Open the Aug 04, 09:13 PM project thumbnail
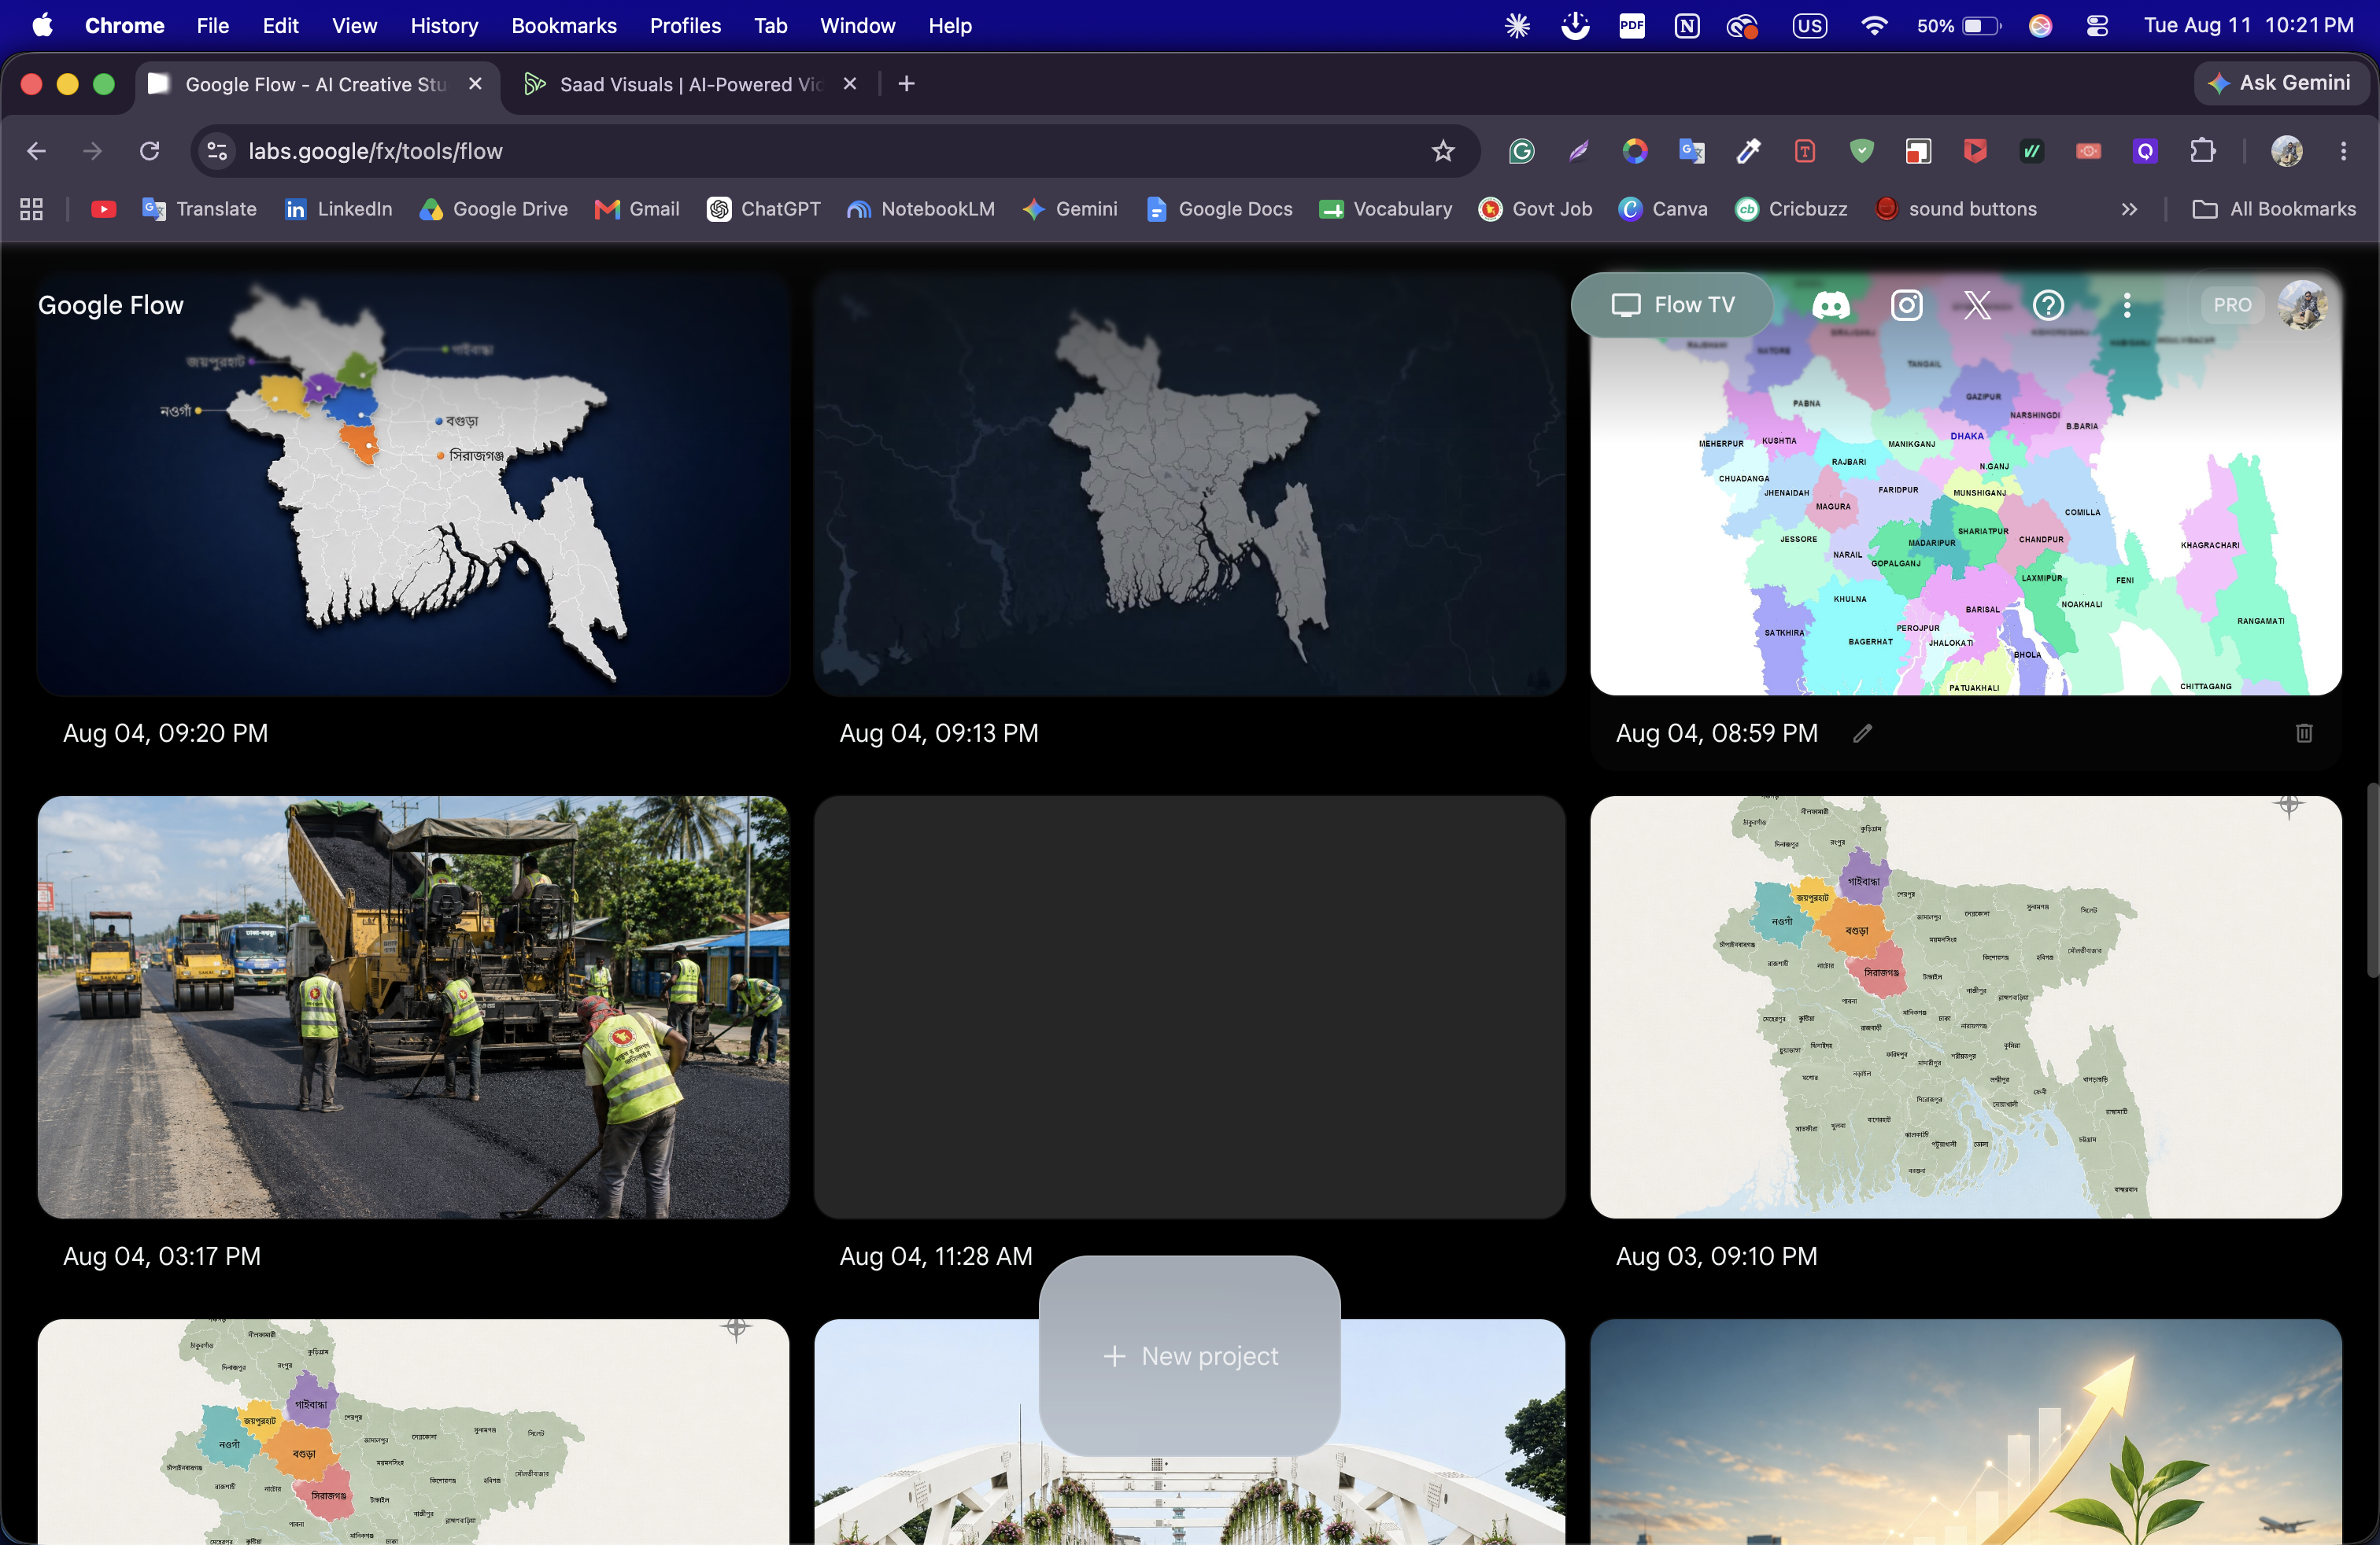Image resolution: width=2380 pixels, height=1545 pixels. (1190, 483)
